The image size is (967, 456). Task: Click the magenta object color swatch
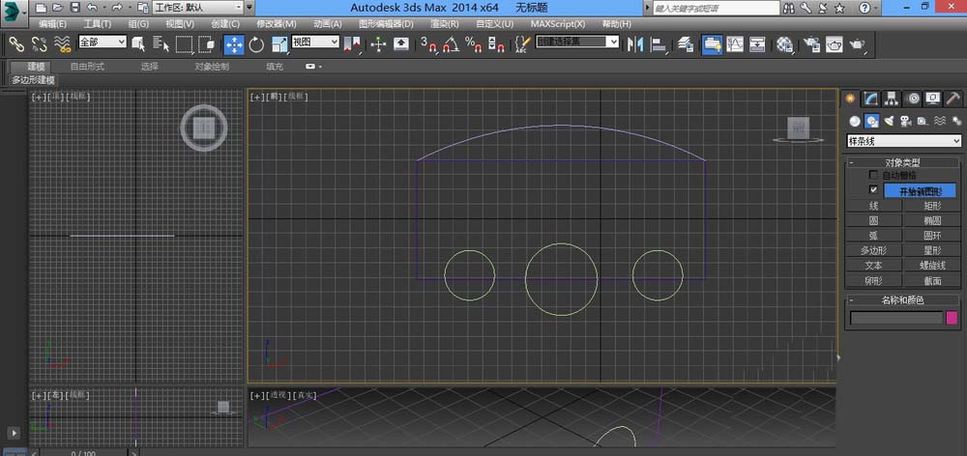[x=952, y=317]
